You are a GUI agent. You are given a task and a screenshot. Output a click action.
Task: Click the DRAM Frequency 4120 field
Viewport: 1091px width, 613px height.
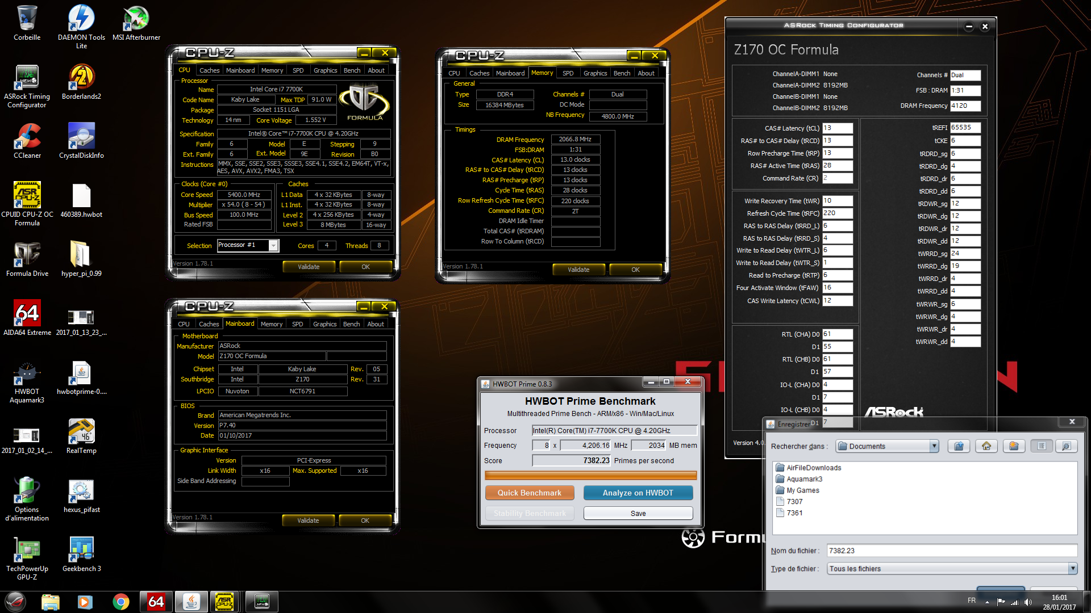(x=965, y=106)
